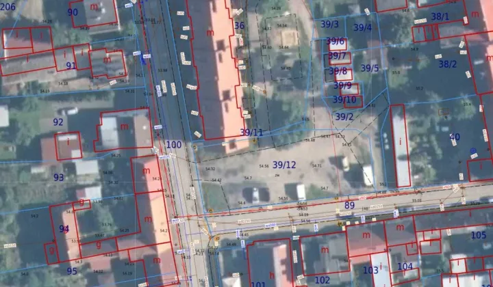Click small parcel label 39/9
Screen dimensions: 493x287
343,85
